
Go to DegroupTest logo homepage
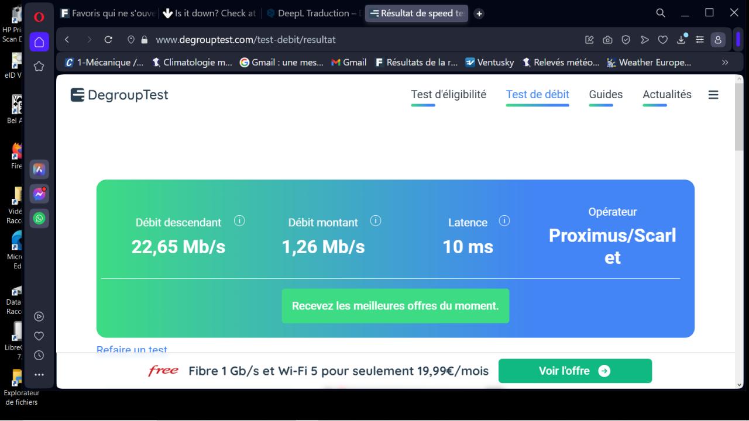click(119, 95)
